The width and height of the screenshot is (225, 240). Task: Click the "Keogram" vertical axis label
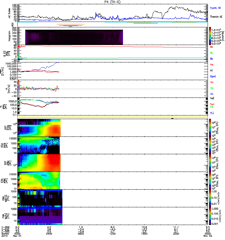pos(9,36)
